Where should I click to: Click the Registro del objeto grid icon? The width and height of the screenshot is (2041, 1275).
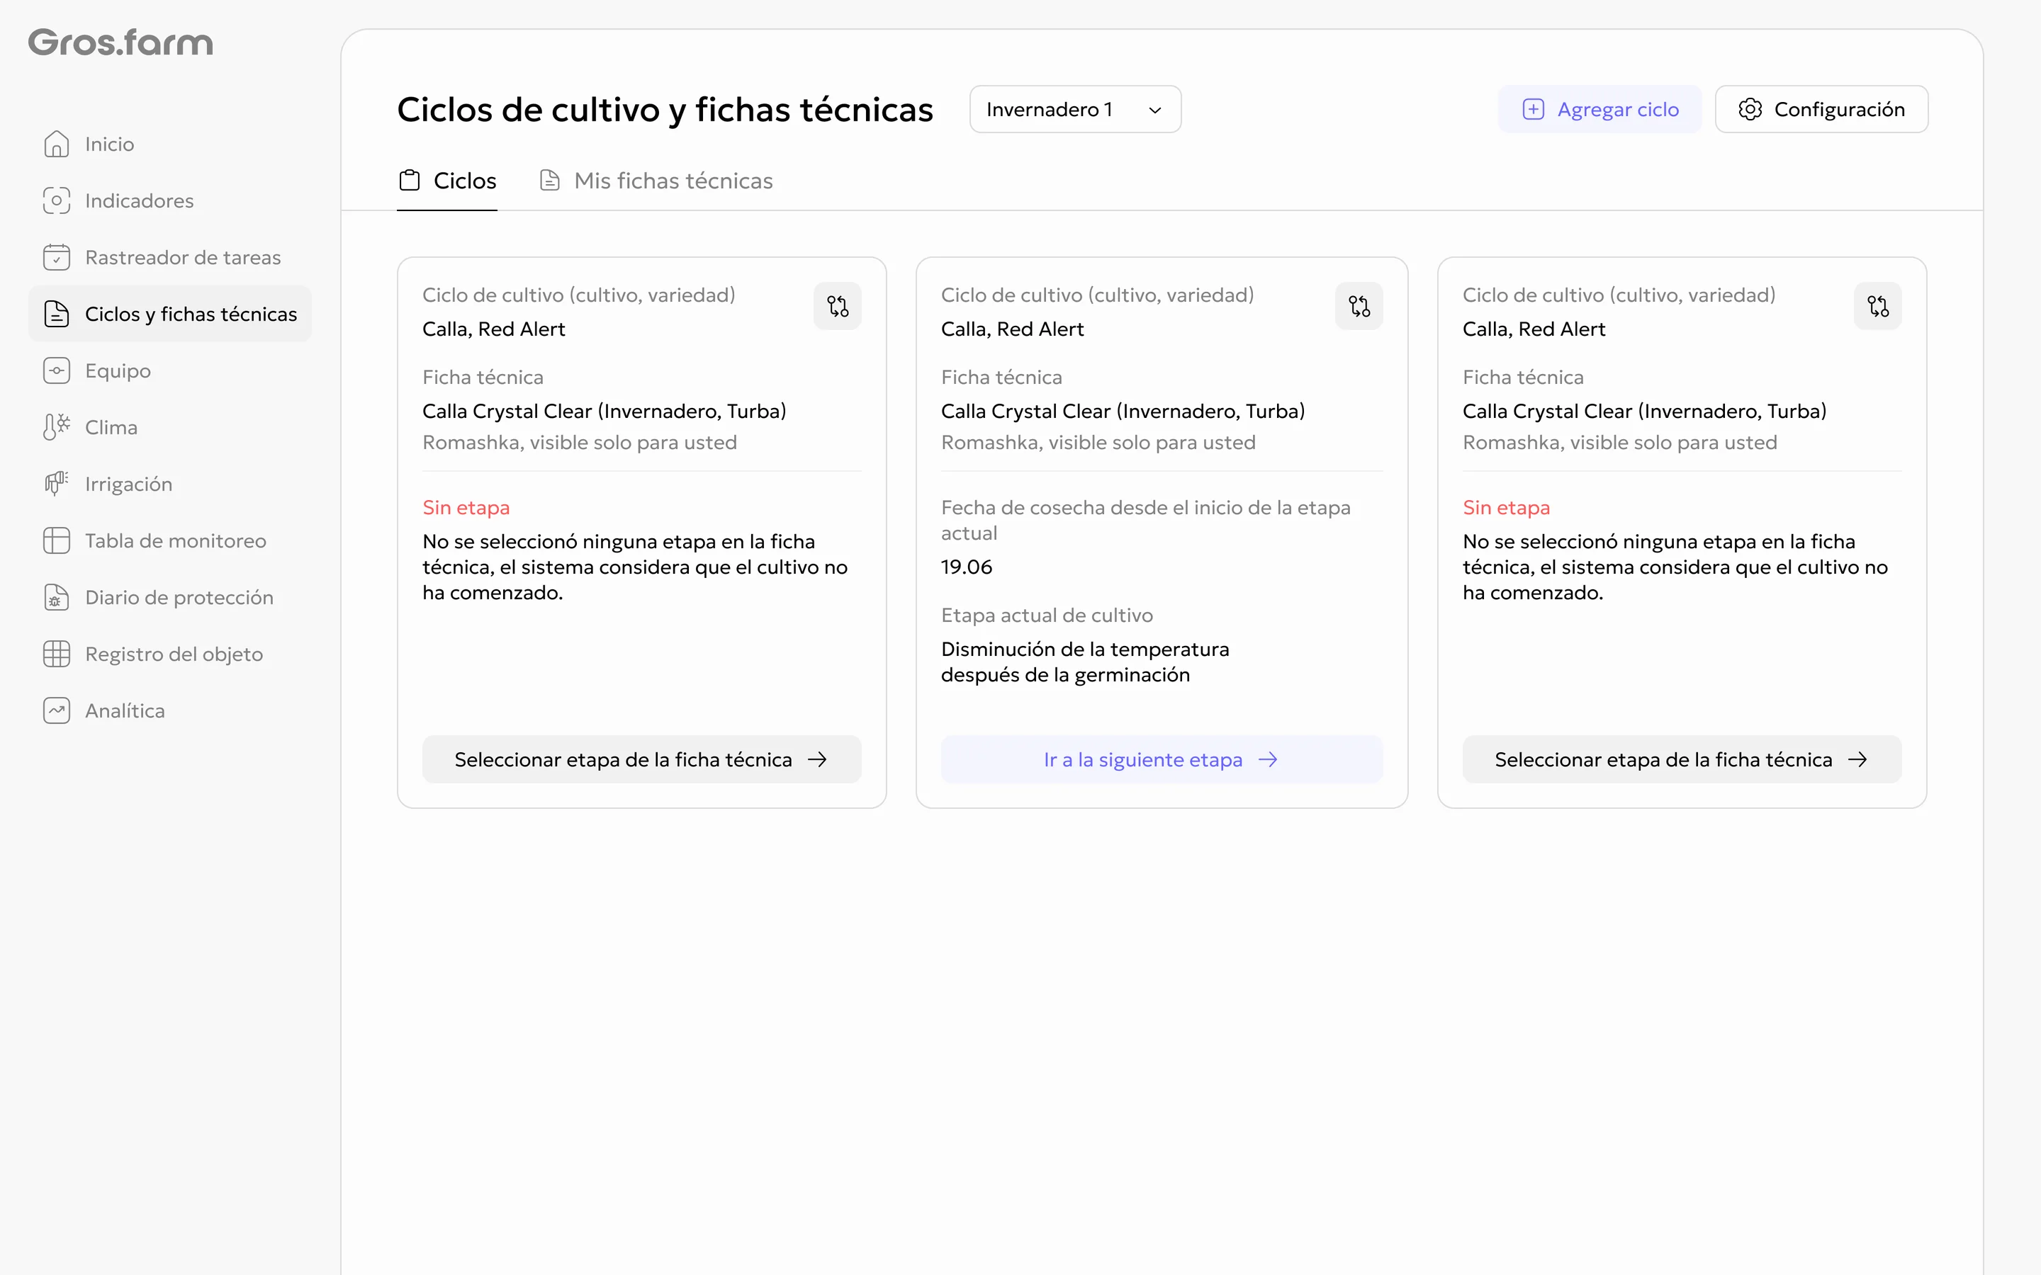[x=57, y=654]
